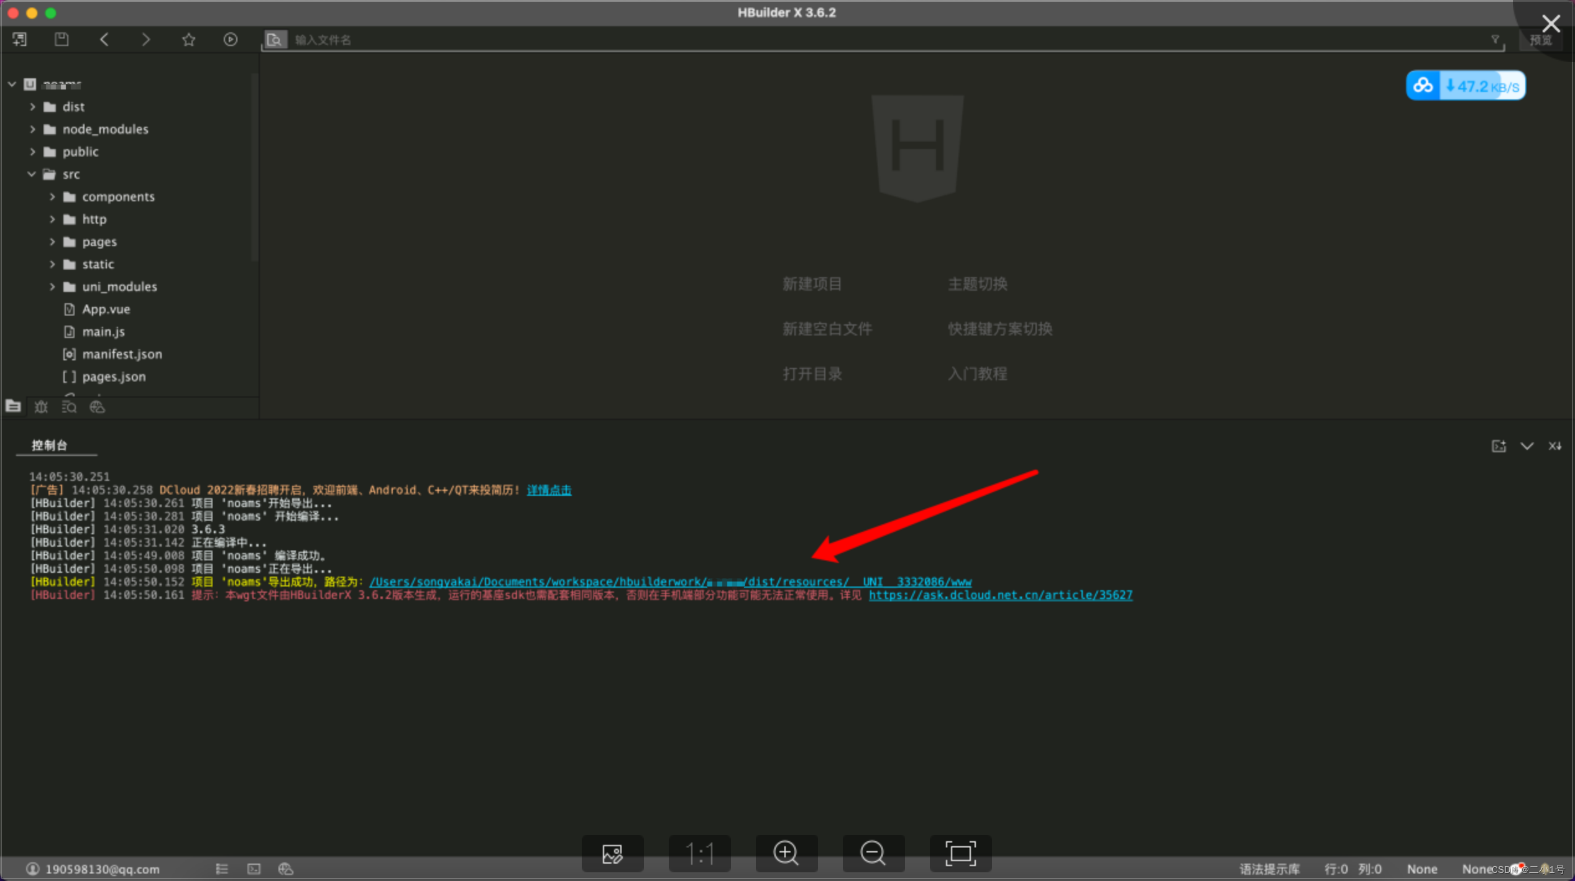The width and height of the screenshot is (1575, 881).
Task: Click the zoom out magnifier icon
Action: point(873,854)
